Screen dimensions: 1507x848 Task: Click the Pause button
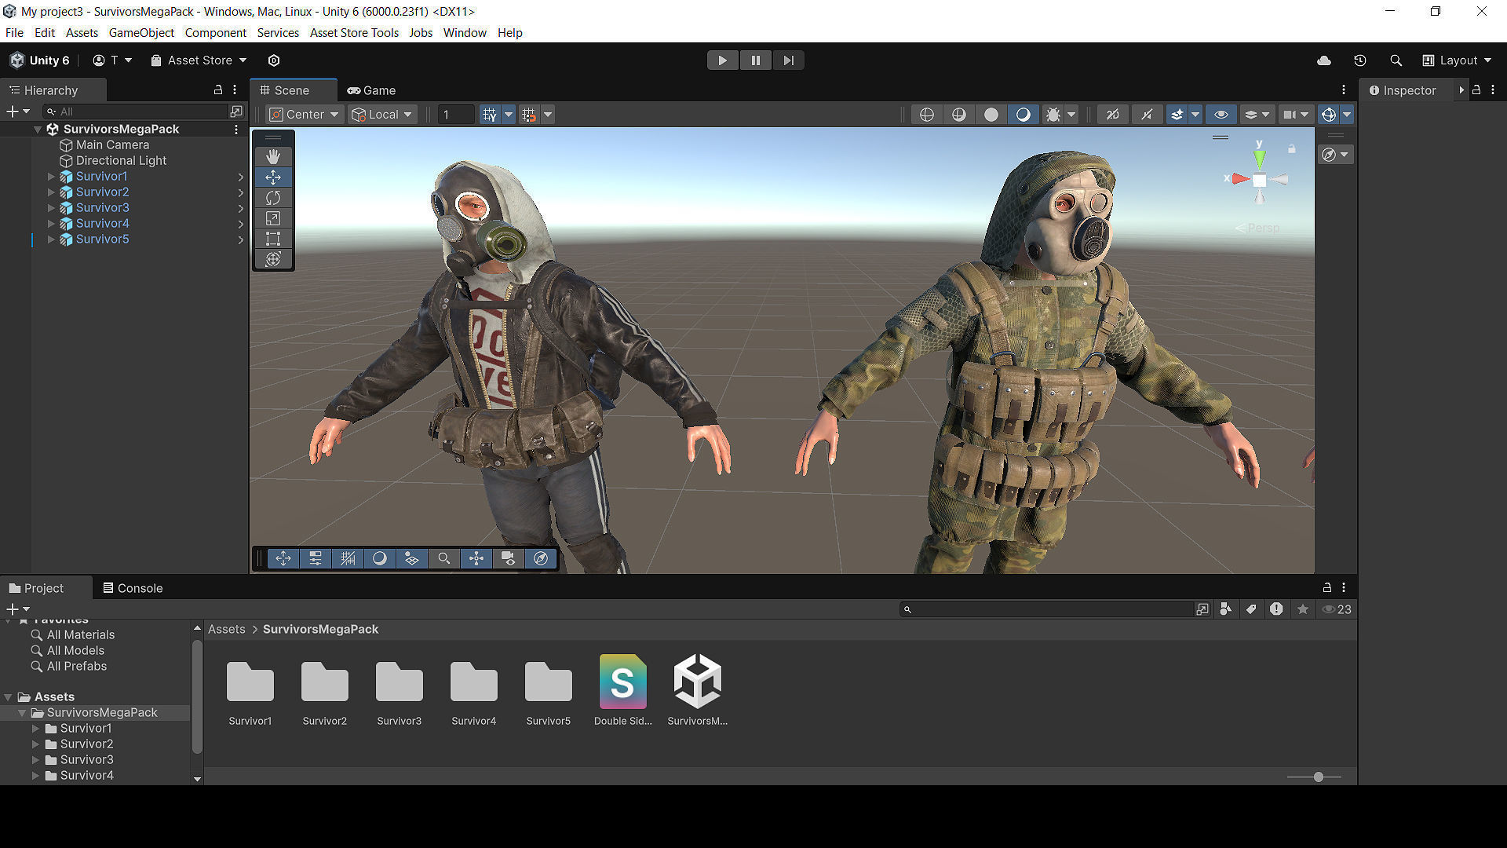(x=756, y=60)
